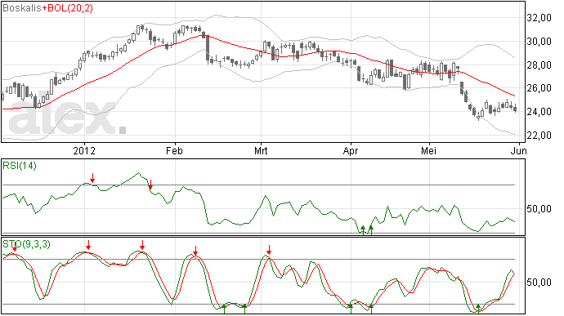564x316 pixels.
Task: Click the 50,00 level in RSI panel
Action: tap(539, 209)
